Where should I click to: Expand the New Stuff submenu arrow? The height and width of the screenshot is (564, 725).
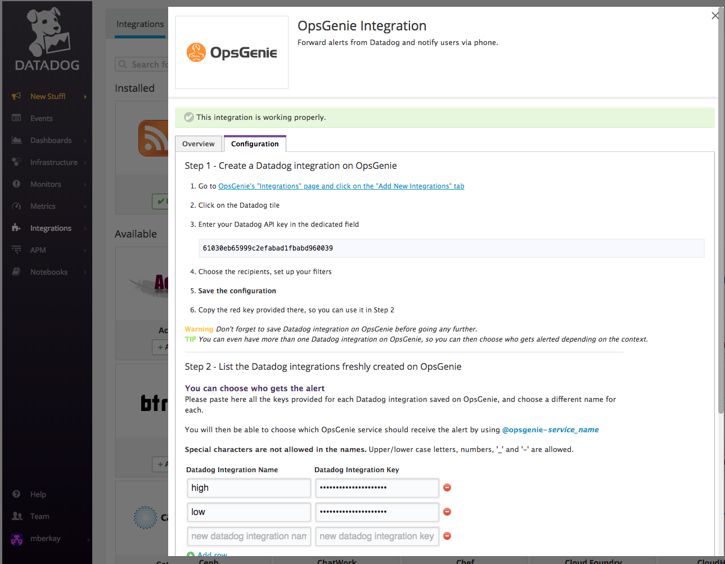85,97
